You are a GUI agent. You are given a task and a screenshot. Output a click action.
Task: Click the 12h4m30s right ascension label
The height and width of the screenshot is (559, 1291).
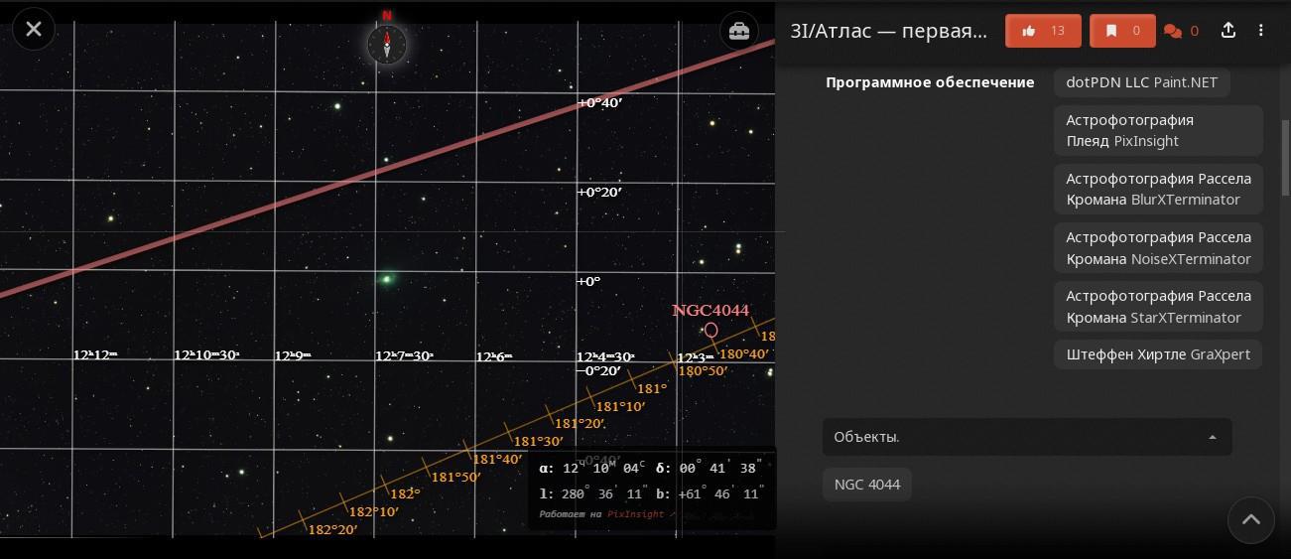(x=605, y=356)
